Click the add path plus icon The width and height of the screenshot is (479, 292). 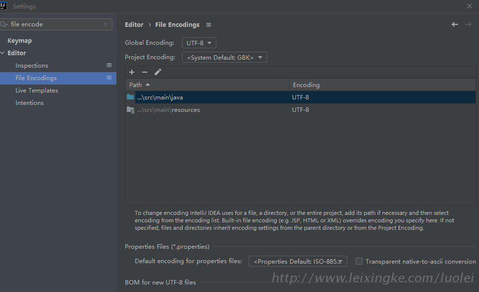point(132,72)
